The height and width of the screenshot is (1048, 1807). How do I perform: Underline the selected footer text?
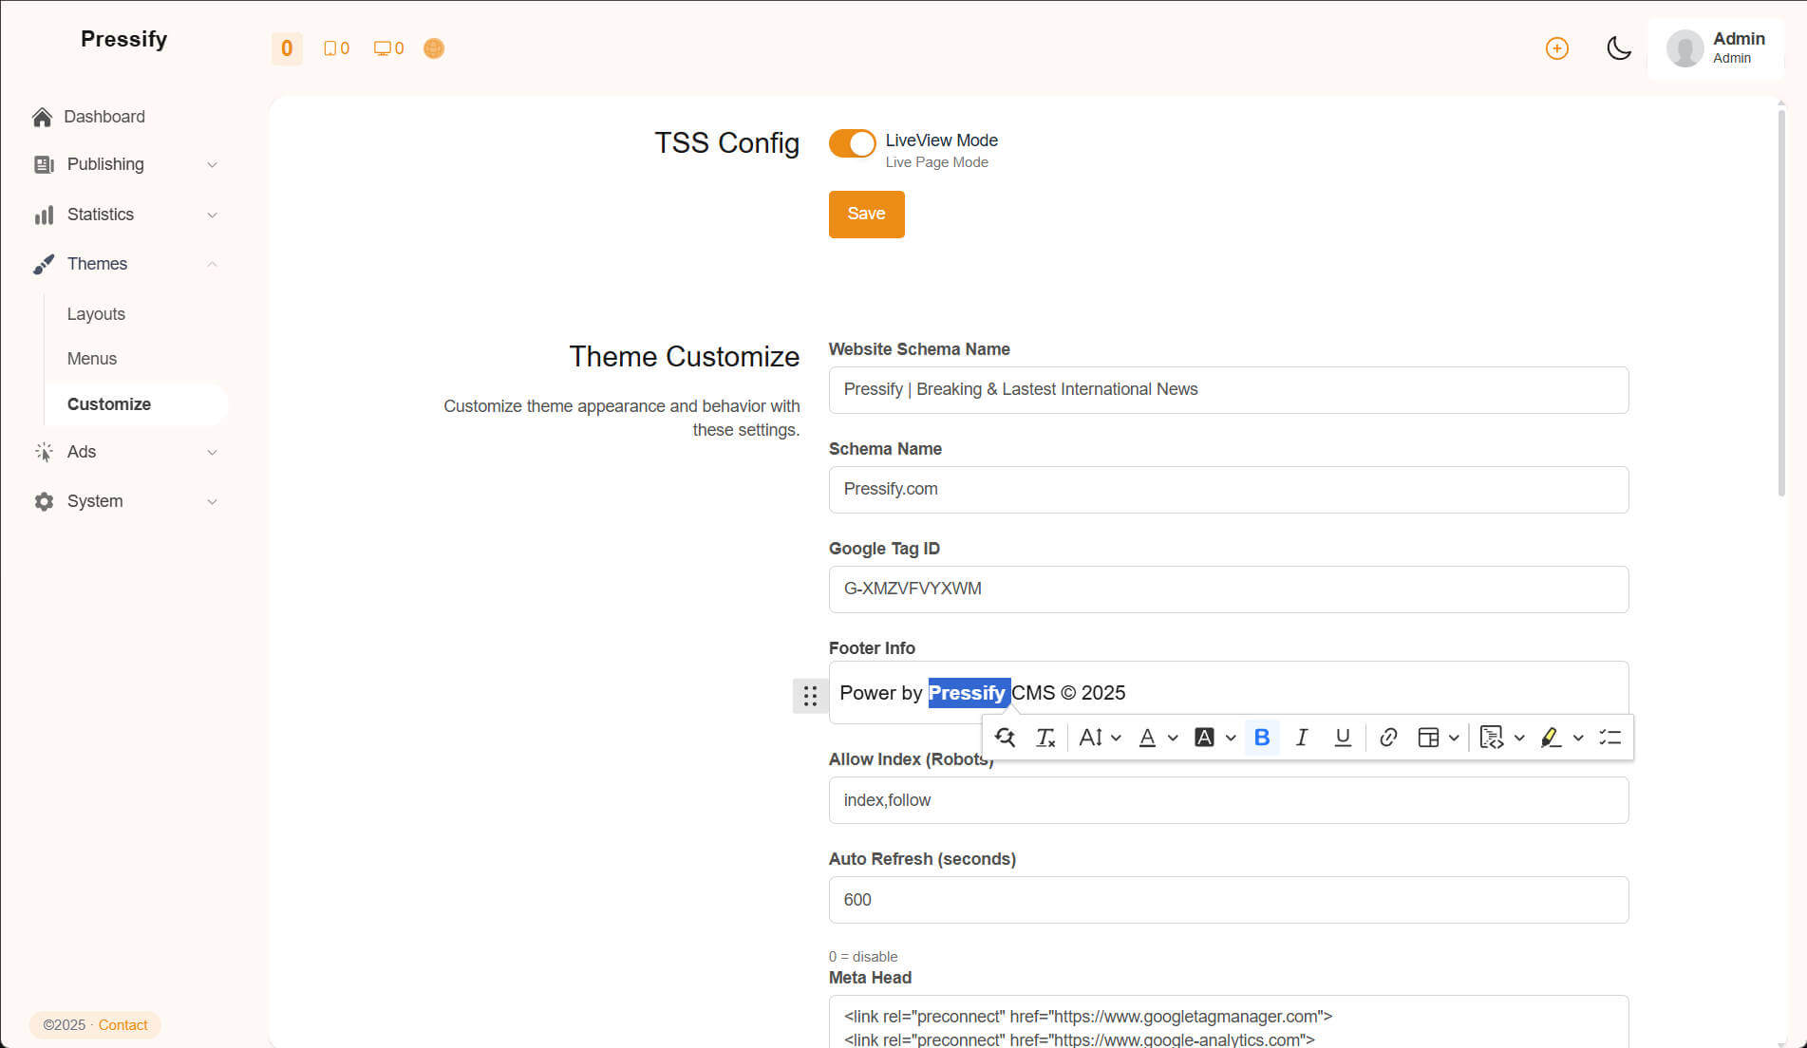[x=1342, y=738]
